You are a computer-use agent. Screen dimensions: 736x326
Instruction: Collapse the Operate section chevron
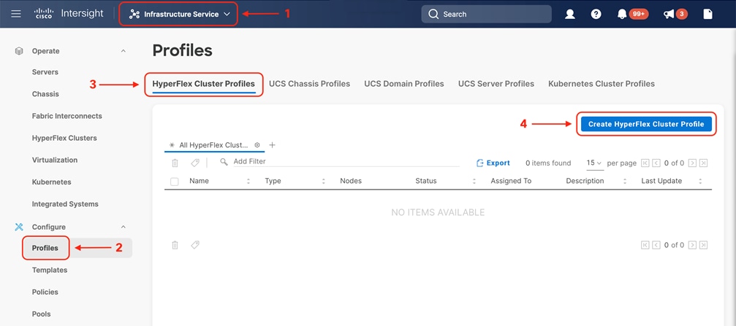pos(124,50)
